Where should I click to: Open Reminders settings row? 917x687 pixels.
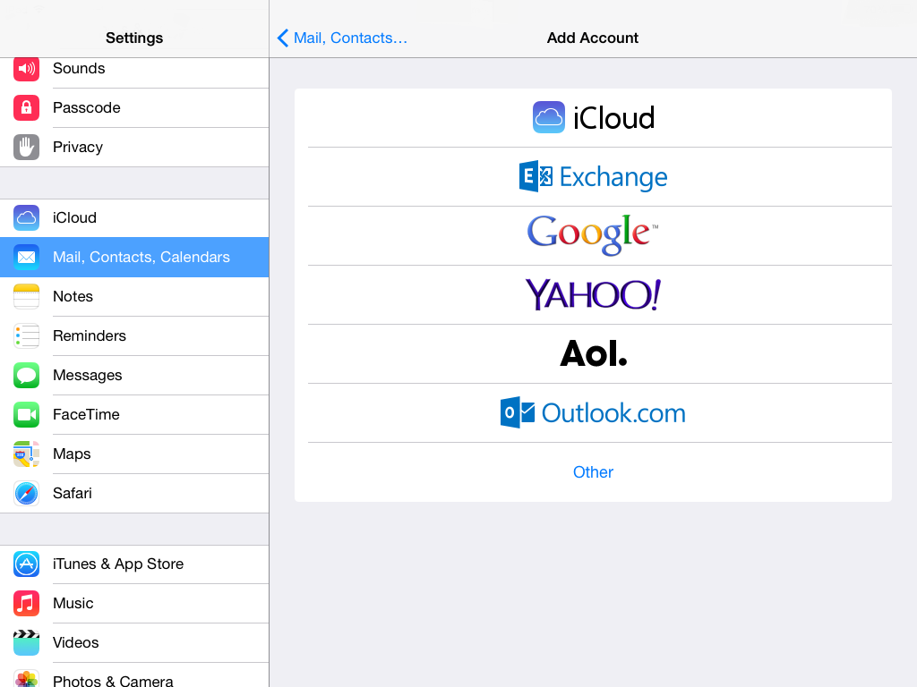pyautogui.click(x=134, y=336)
